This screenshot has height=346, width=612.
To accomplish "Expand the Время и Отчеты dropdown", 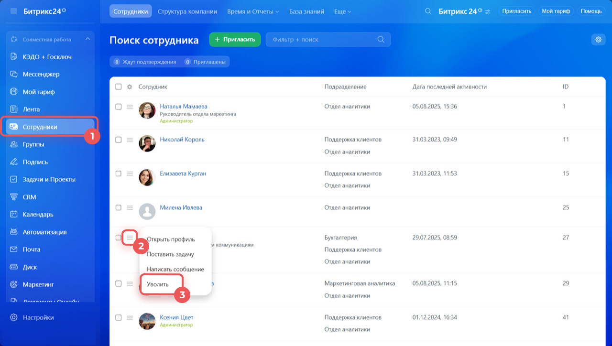I will [253, 11].
